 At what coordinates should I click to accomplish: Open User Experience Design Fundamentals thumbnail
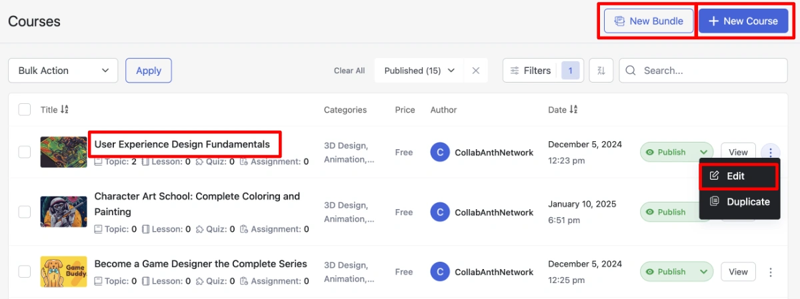click(63, 152)
